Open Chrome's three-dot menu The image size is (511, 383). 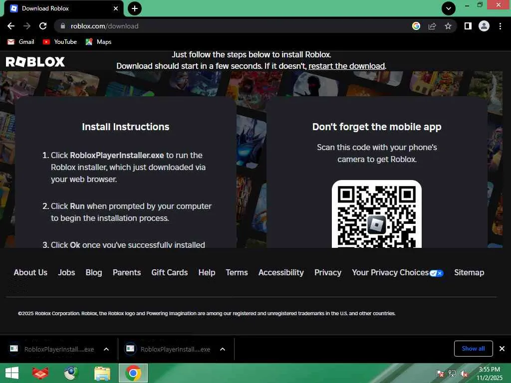500,26
